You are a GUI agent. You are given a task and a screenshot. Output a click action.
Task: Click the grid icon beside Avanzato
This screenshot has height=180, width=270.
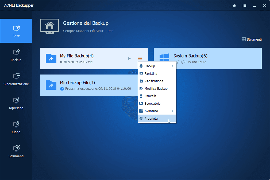[x=141, y=111]
